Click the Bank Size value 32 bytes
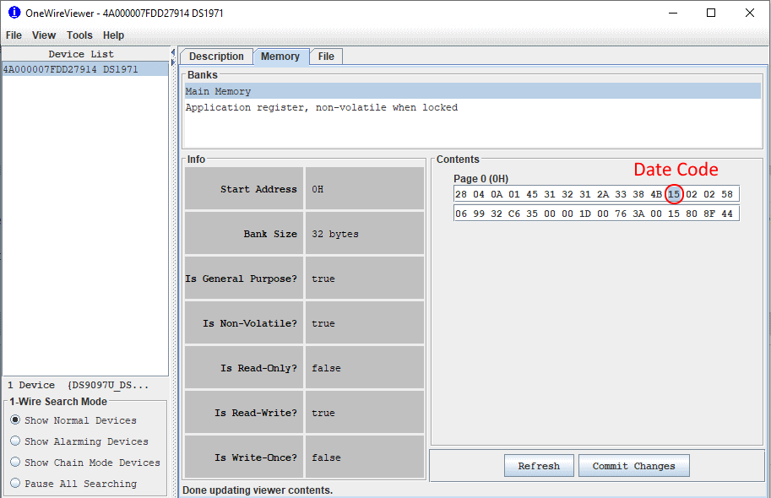The image size is (771, 498). click(364, 234)
